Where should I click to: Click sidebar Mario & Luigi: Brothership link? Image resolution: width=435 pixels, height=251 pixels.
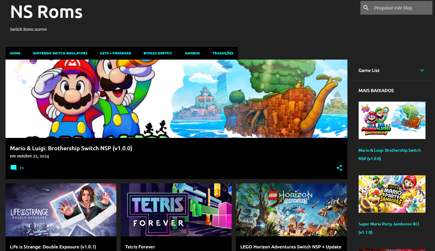tap(389, 154)
